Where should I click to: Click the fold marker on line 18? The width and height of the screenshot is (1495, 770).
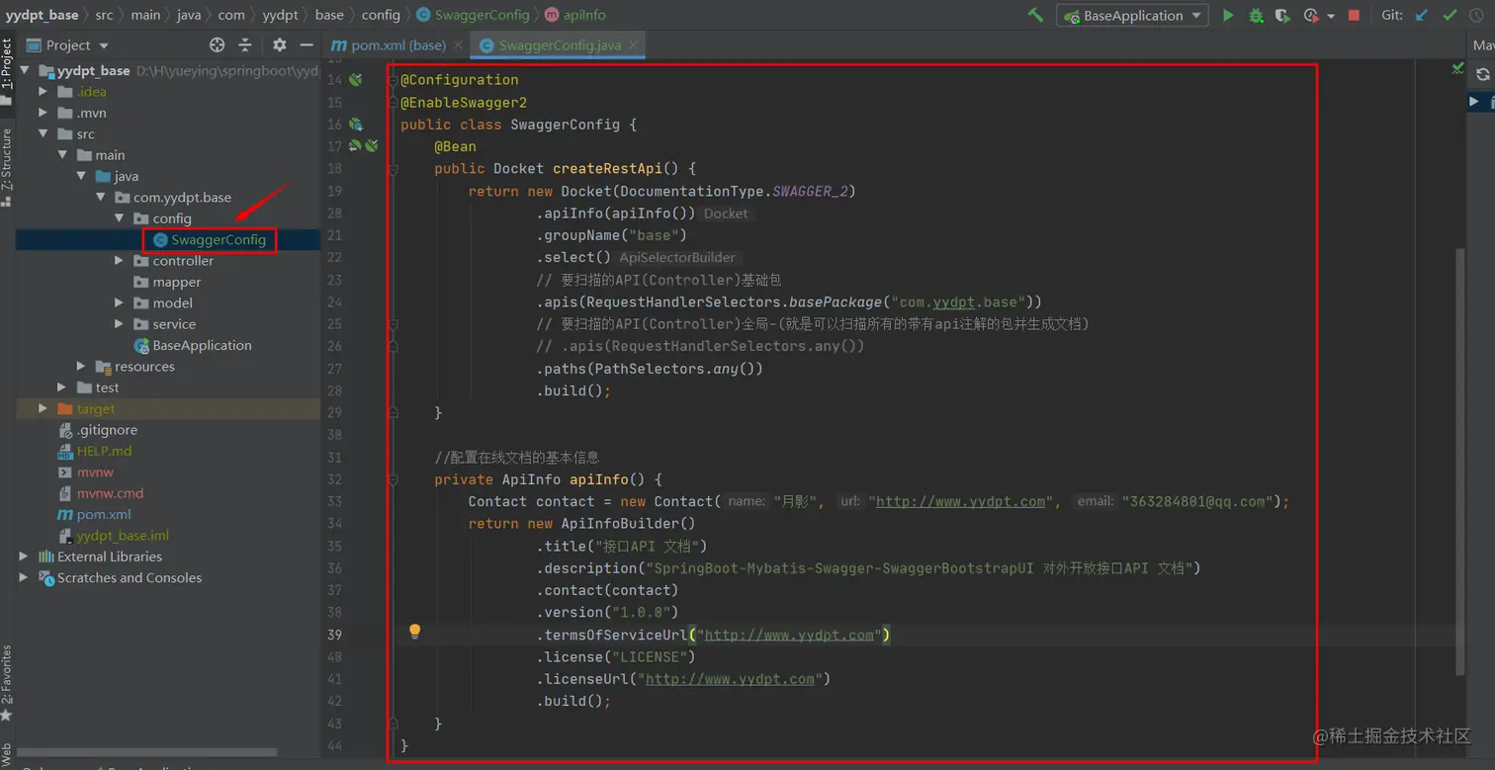pyautogui.click(x=393, y=169)
